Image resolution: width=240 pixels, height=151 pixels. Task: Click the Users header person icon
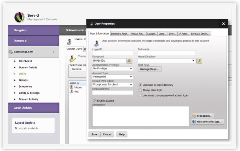click(x=69, y=42)
